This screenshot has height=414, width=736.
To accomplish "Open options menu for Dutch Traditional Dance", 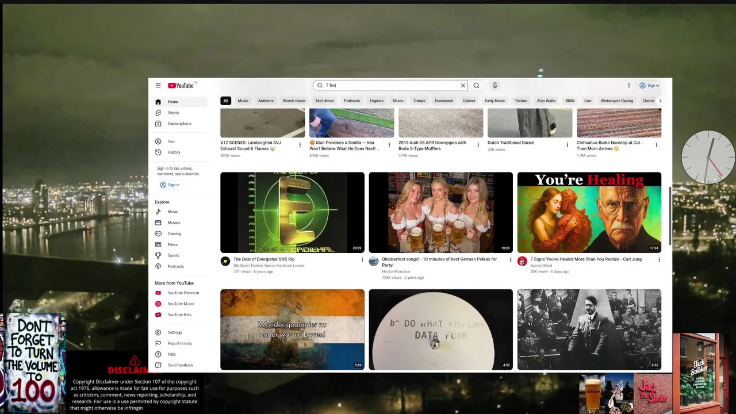I will (568, 145).
